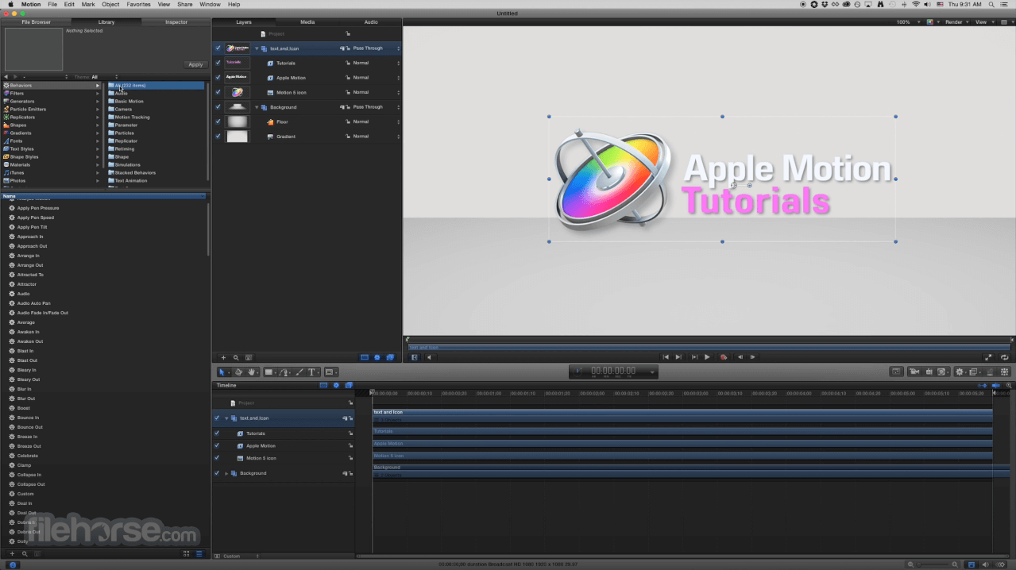
Task: Disable Background track checkbox in timeline
Action: pos(217,473)
